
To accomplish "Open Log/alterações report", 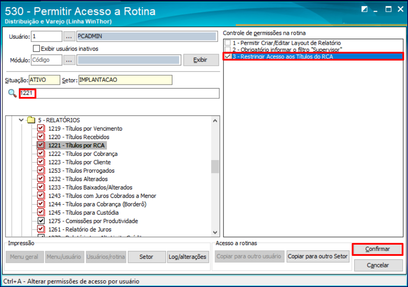I will click(x=188, y=257).
